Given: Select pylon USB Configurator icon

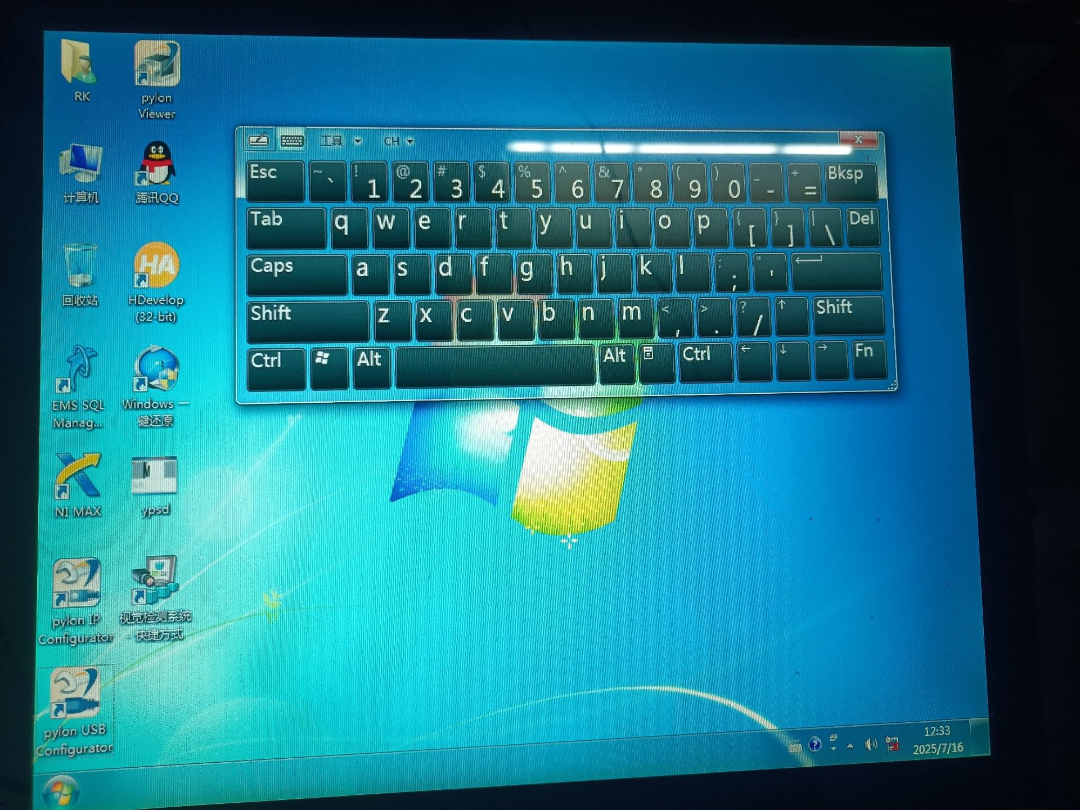Looking at the screenshot, I should click(75, 693).
